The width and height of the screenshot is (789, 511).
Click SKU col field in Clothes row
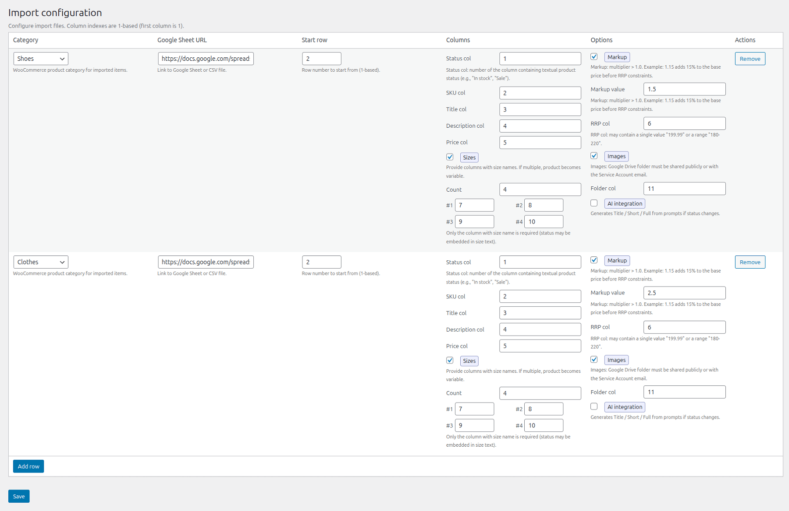tap(540, 296)
